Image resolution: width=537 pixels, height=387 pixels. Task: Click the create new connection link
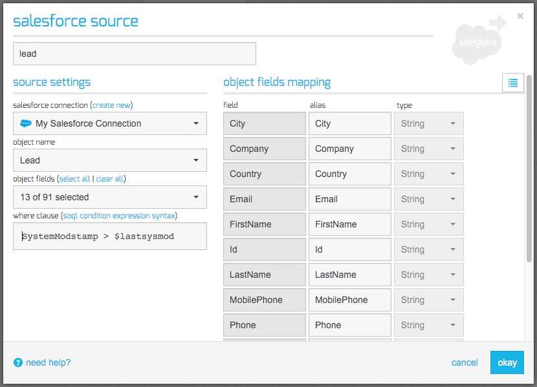coord(112,105)
